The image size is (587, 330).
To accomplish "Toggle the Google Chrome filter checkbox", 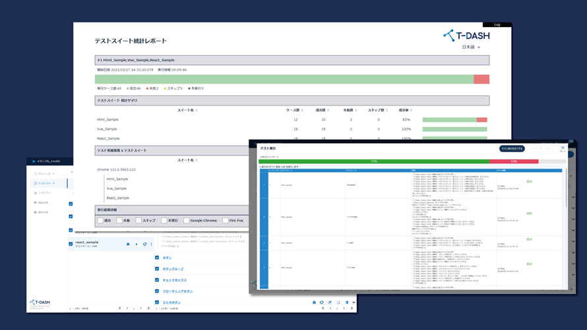I will coord(187,221).
